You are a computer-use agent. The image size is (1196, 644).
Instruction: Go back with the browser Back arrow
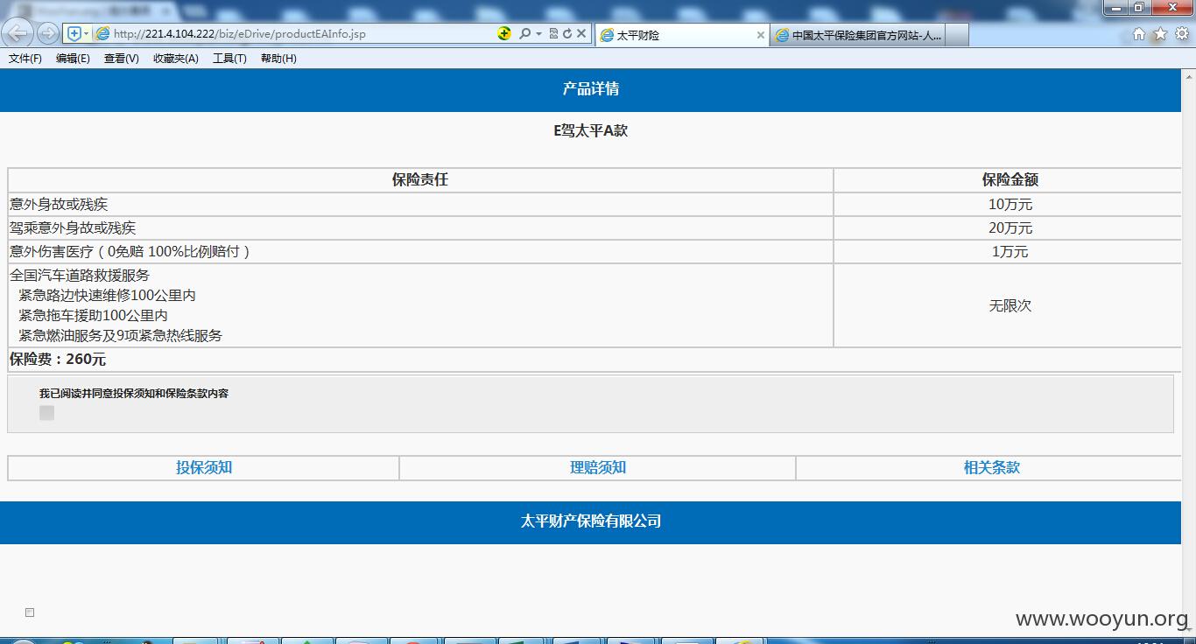click(19, 33)
